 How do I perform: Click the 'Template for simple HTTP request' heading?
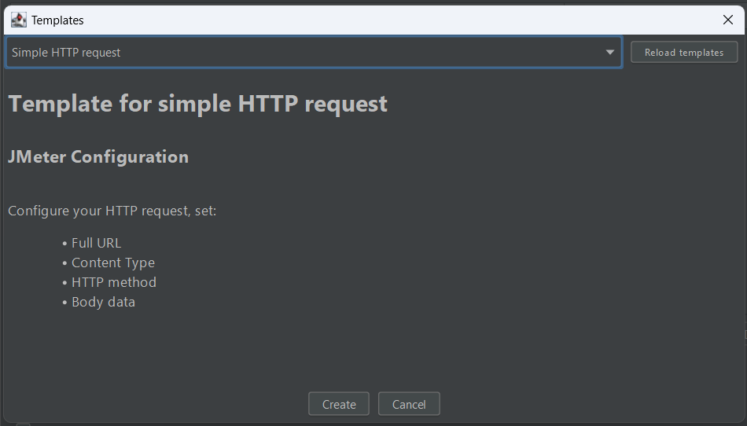click(198, 104)
